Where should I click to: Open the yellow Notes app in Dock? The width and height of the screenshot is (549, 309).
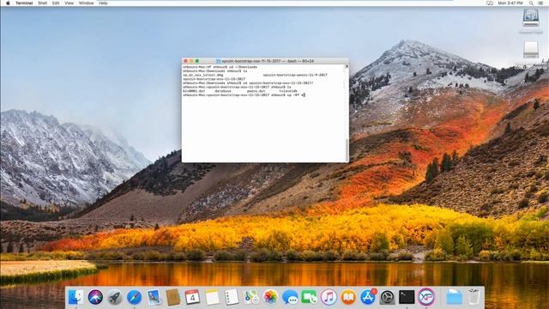pos(212,297)
